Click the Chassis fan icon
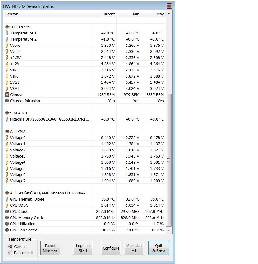This screenshot has height=264, width=258. (x=7, y=94)
